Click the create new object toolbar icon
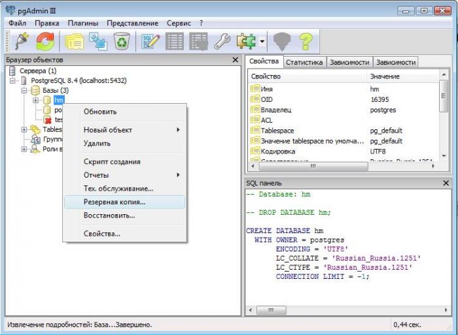This screenshot has width=458, height=335. click(x=98, y=41)
